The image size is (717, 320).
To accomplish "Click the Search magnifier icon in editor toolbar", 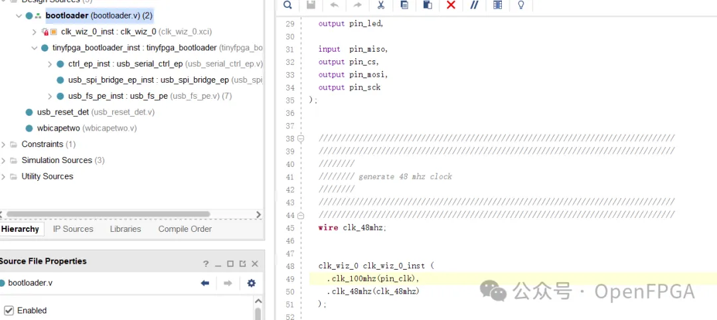I will click(x=287, y=5).
